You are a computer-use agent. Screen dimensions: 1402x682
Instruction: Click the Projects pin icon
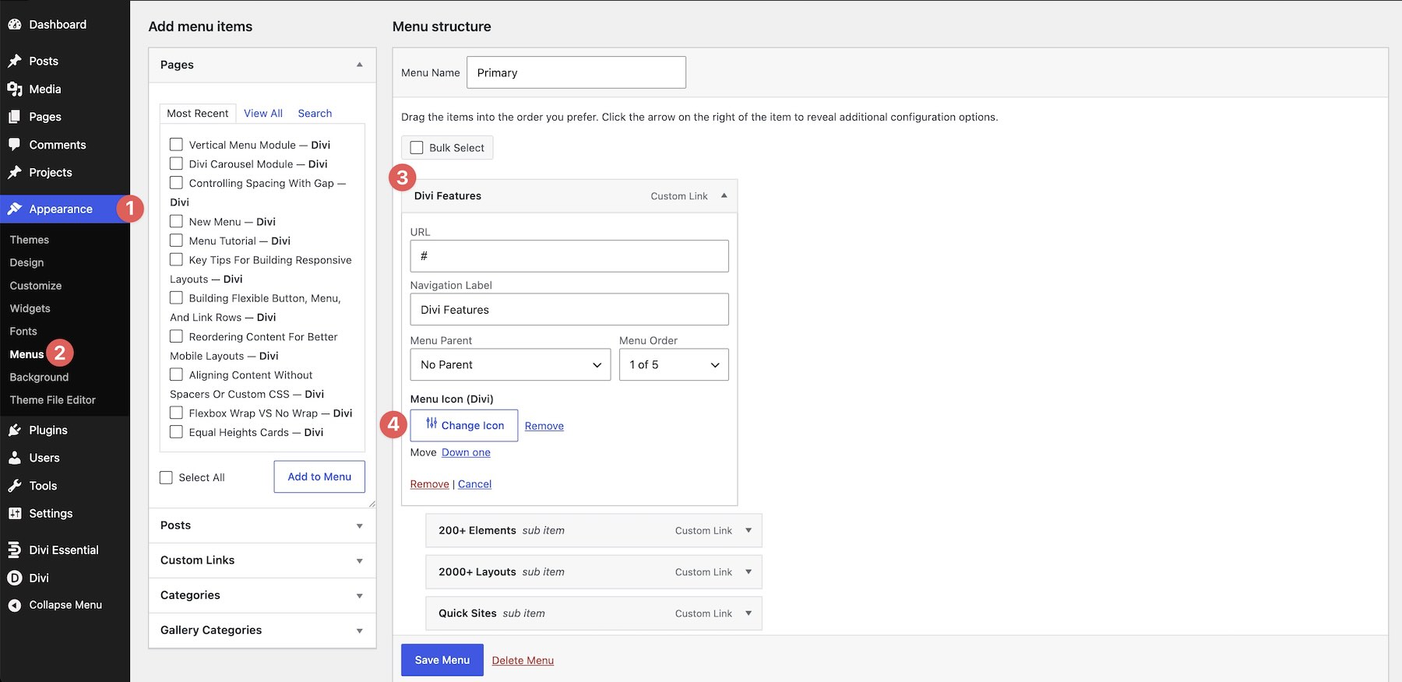point(15,172)
